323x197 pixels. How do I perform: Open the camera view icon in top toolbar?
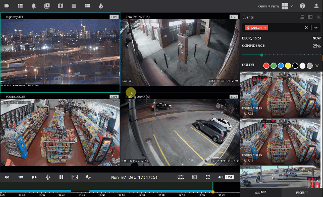(7, 6)
